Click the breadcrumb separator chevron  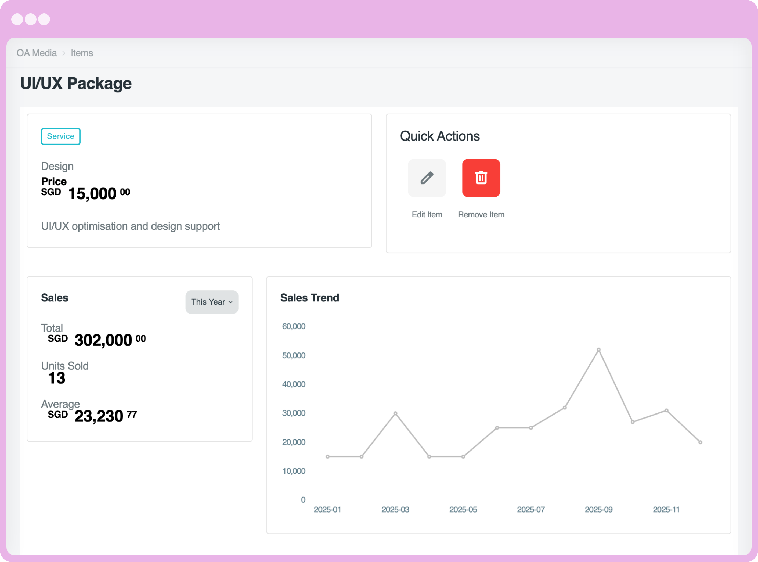pos(64,53)
